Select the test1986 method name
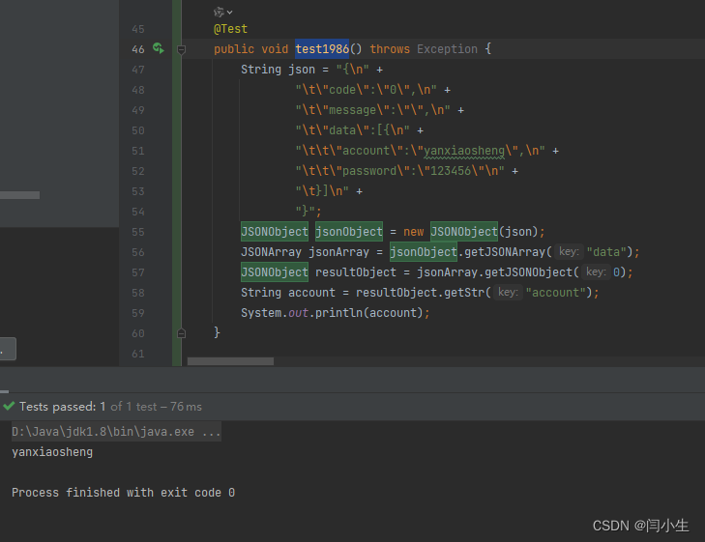This screenshot has width=705, height=542. 322,48
